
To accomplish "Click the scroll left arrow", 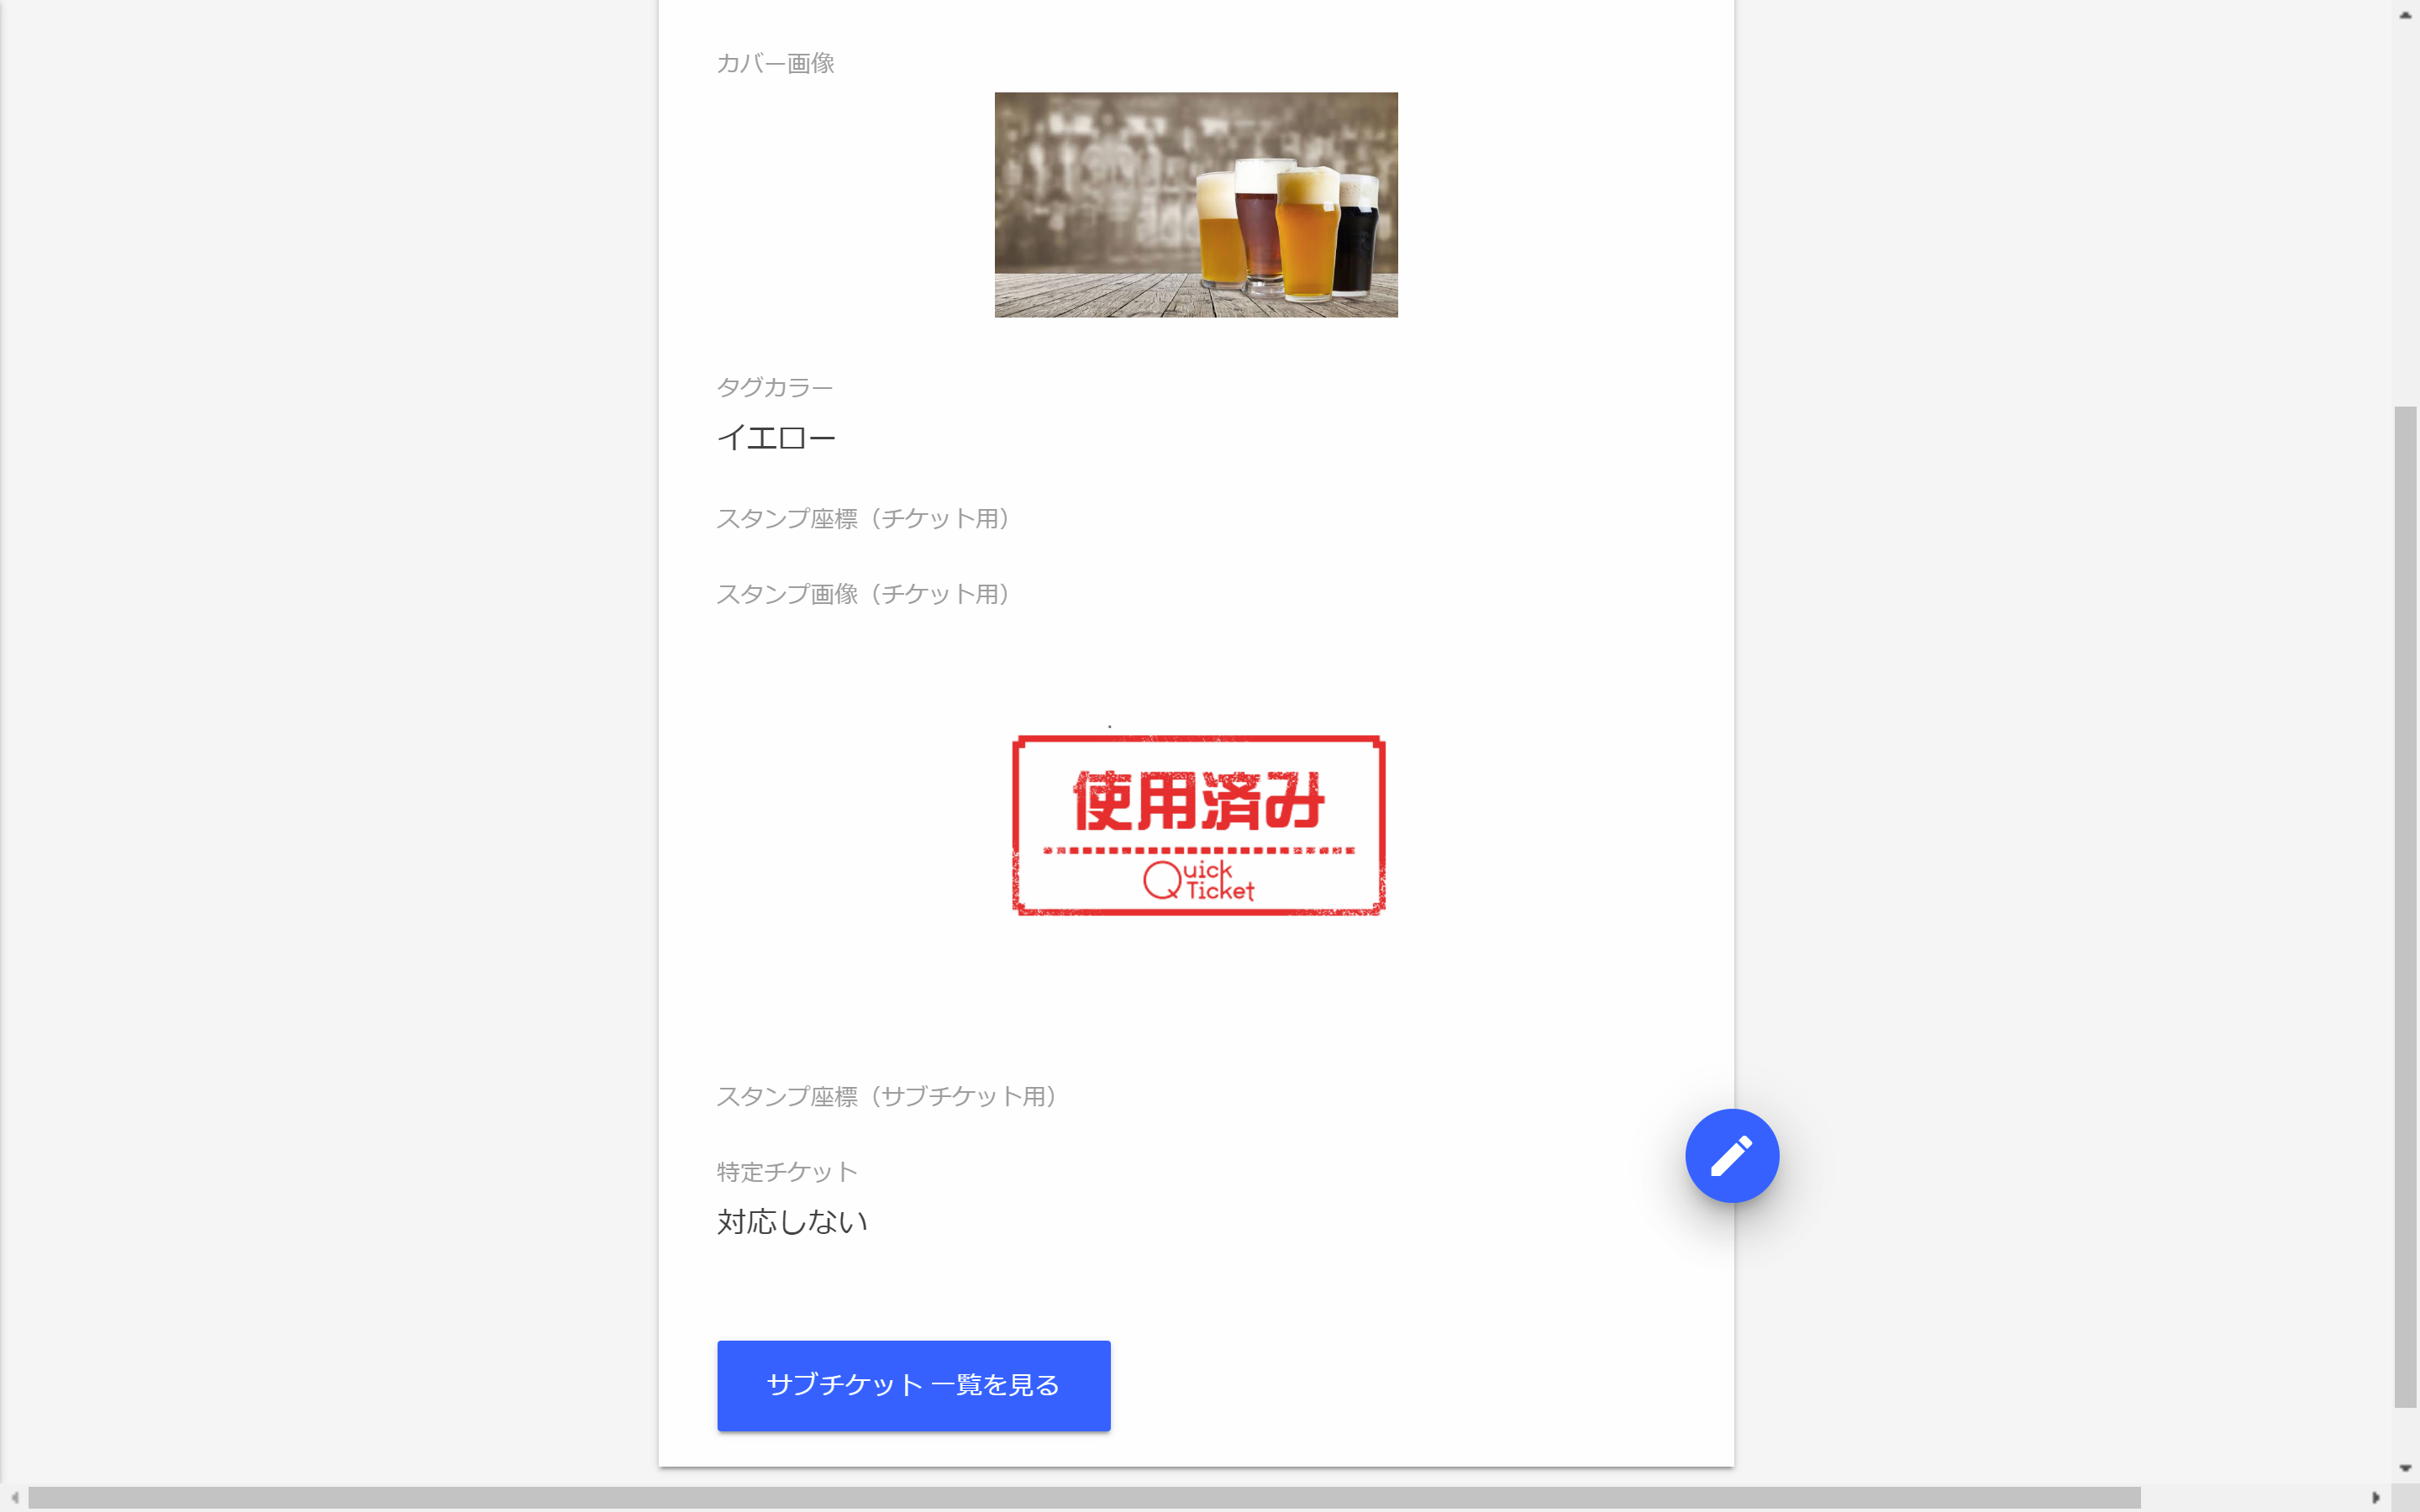I will [14, 1497].
